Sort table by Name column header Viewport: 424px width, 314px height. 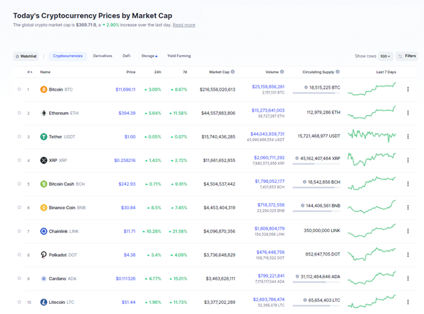(45, 72)
